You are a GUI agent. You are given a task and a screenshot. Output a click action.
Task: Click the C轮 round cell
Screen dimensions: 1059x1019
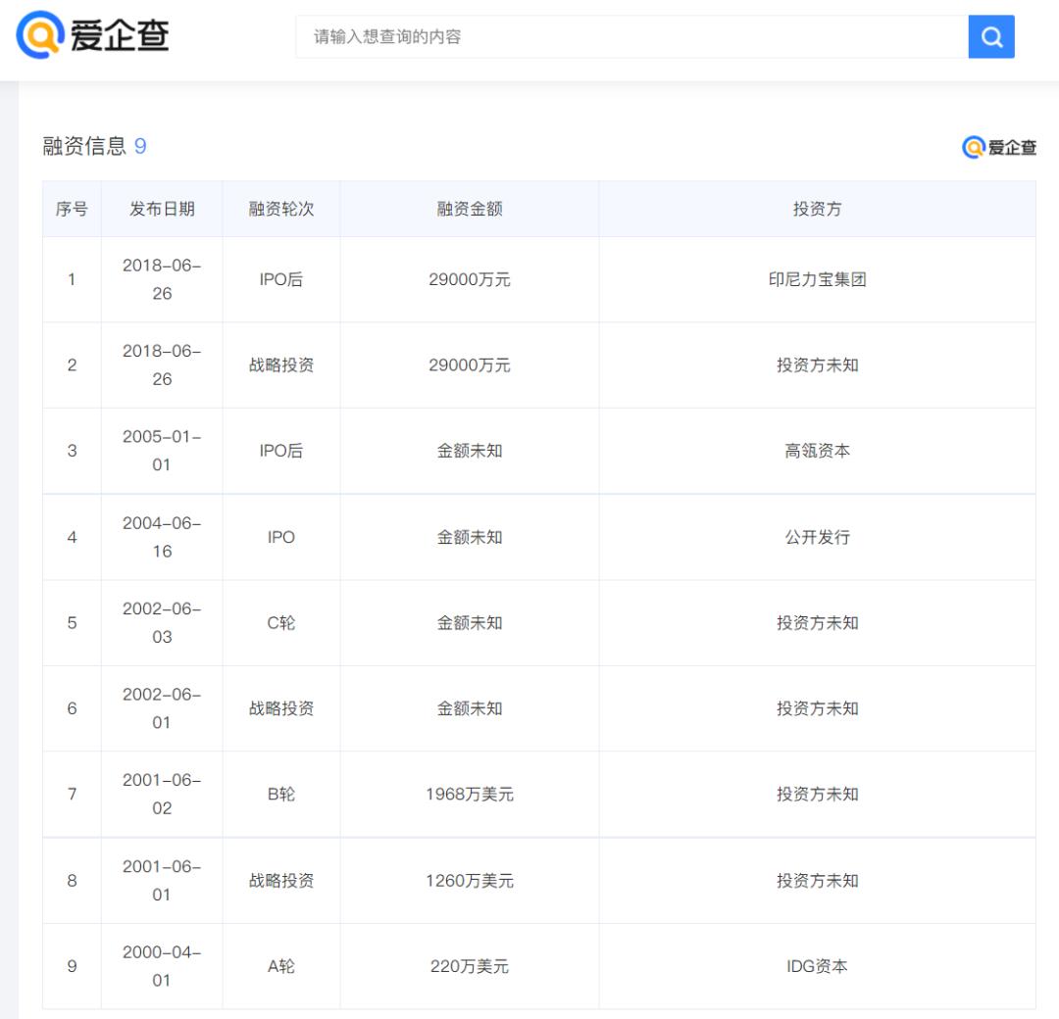[x=281, y=623]
